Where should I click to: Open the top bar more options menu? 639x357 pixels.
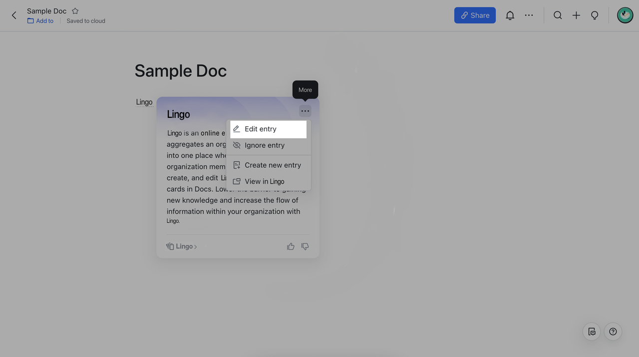click(x=529, y=15)
